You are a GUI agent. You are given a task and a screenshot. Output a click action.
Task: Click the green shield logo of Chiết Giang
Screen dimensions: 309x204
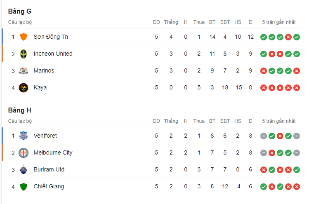click(x=24, y=186)
